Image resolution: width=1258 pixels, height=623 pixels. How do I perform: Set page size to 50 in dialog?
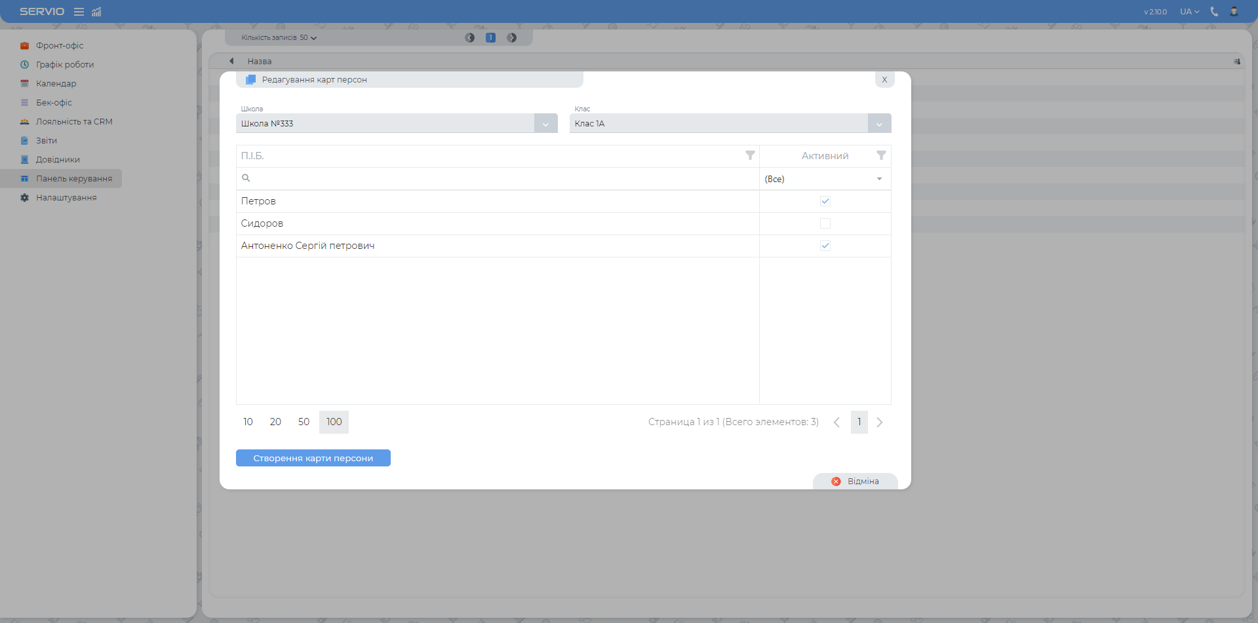[x=304, y=422]
